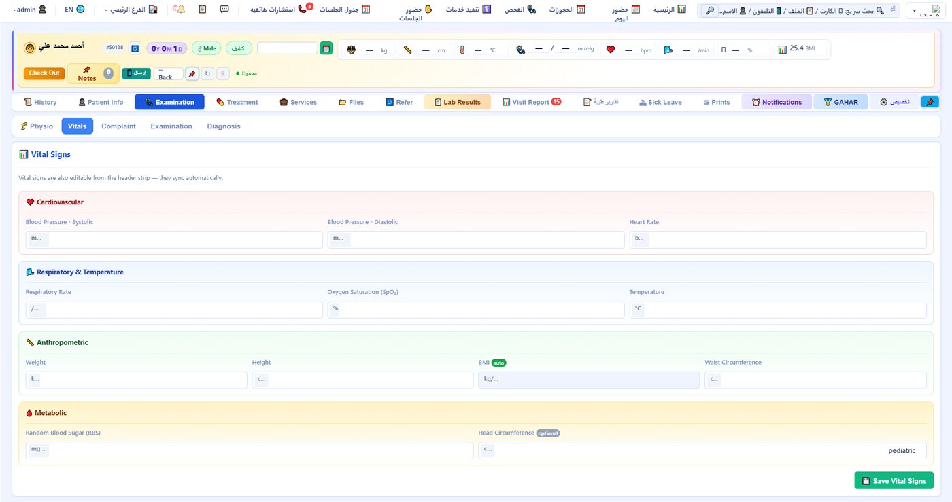Image resolution: width=952 pixels, height=502 pixels.
Task: Click the heart rate heart icon
Action: click(611, 50)
